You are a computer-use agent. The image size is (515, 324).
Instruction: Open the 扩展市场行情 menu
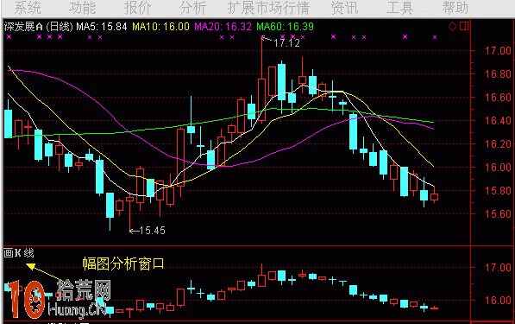click(268, 8)
